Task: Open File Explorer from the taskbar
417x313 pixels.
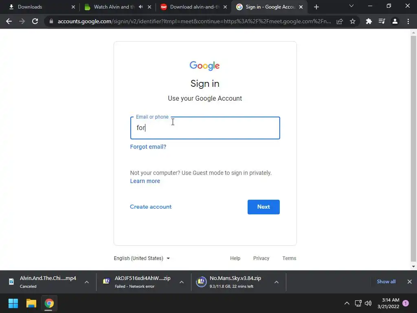Action: point(31,303)
